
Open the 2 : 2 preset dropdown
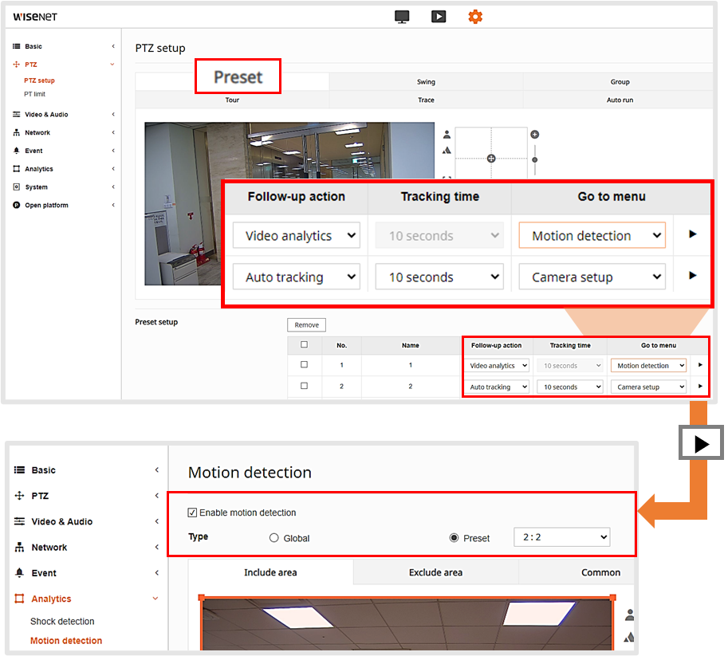(x=561, y=537)
